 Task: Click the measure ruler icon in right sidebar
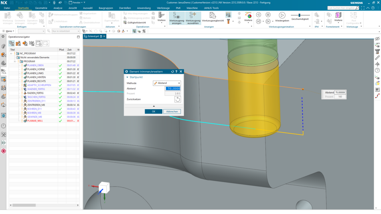pos(377,58)
